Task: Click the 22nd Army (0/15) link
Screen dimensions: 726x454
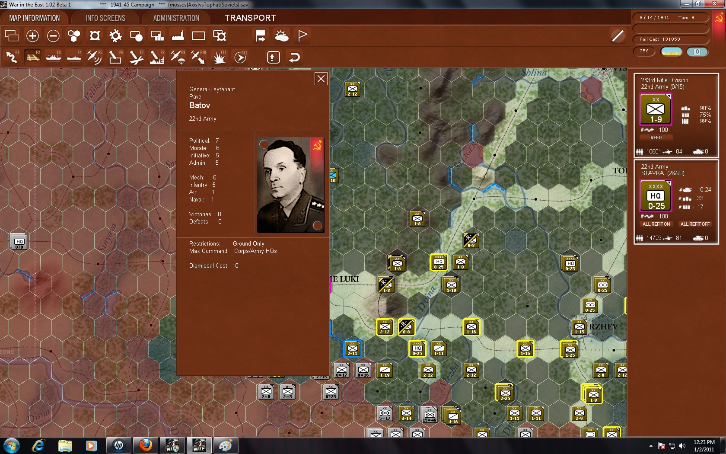Action: click(663, 86)
